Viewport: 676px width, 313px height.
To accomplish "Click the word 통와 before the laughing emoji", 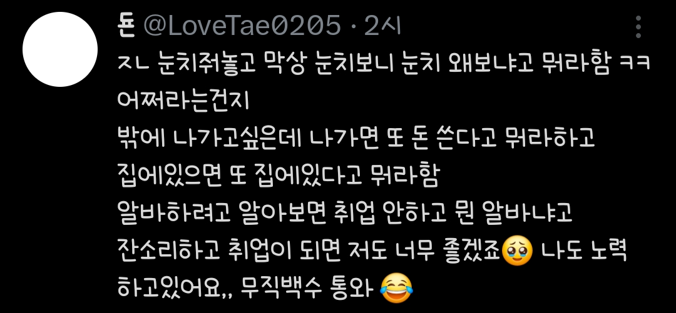I will click(351, 287).
